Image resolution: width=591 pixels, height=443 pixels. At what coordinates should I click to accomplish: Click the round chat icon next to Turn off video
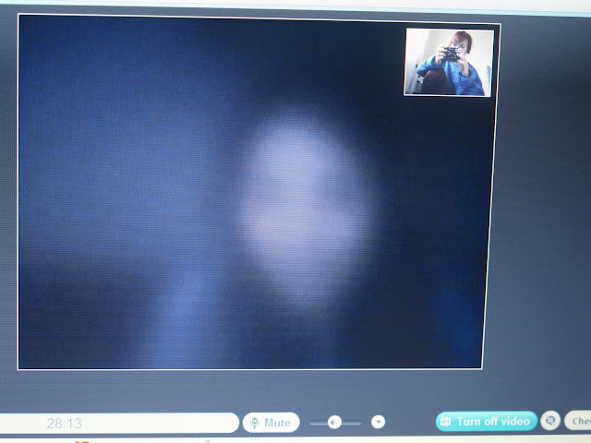[x=550, y=420]
